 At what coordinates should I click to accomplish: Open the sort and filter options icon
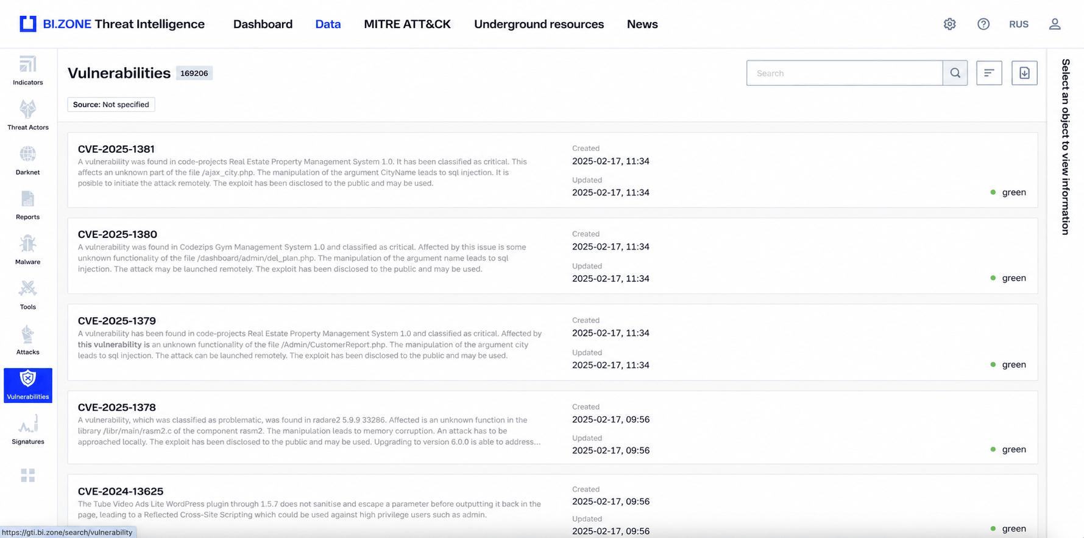coord(989,73)
